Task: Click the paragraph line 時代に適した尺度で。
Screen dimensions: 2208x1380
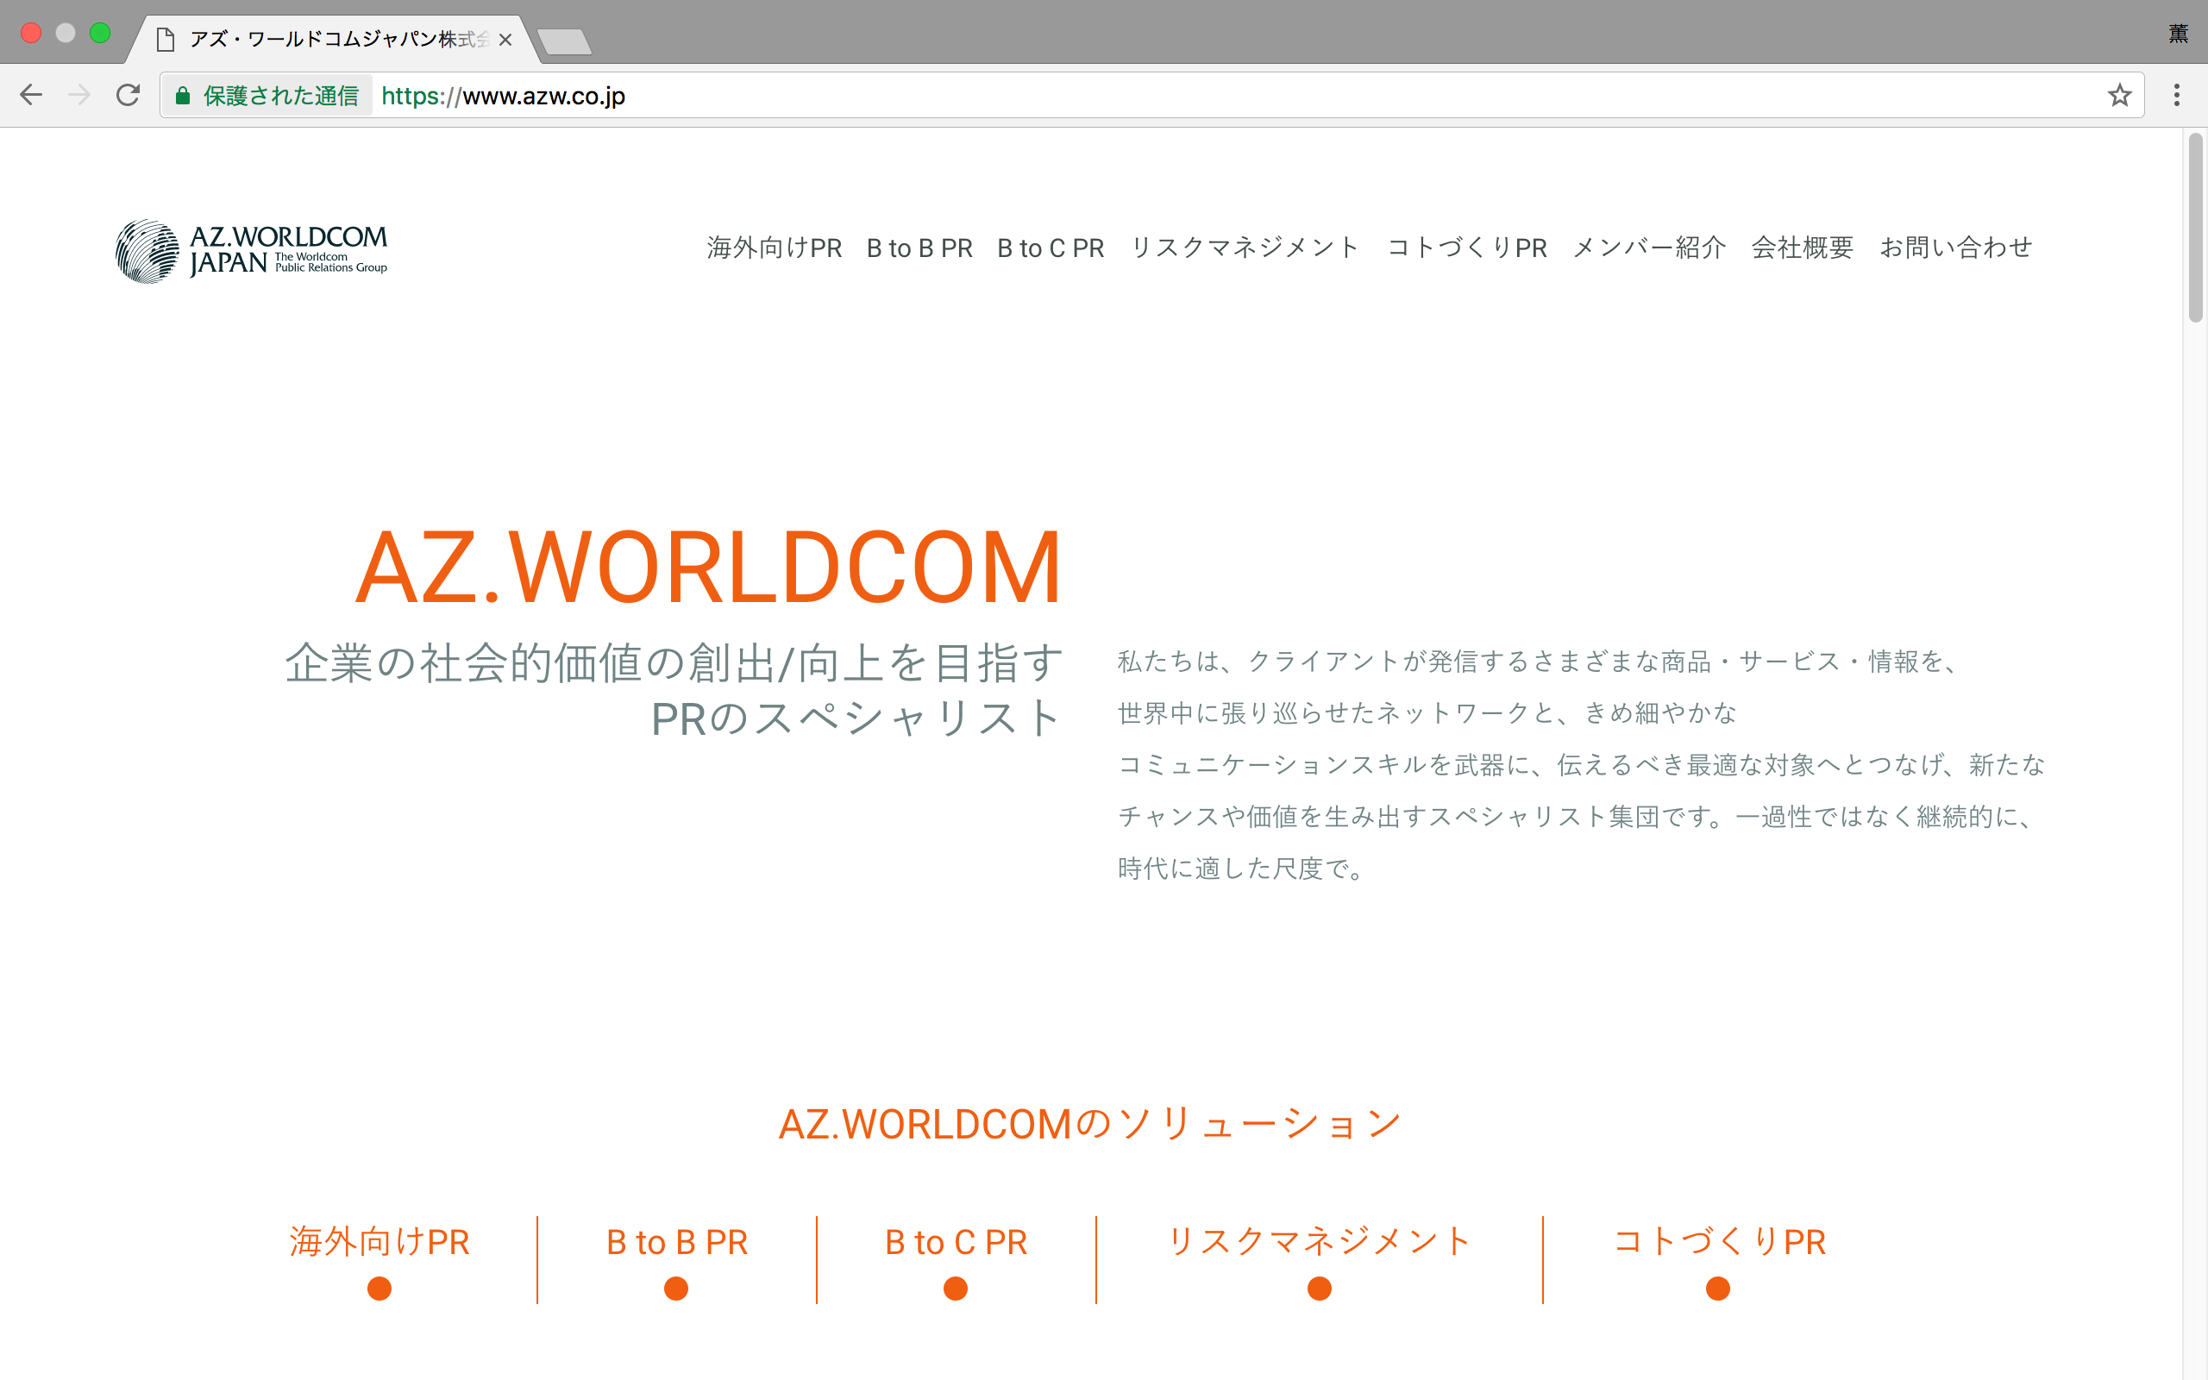Action: click(1241, 868)
